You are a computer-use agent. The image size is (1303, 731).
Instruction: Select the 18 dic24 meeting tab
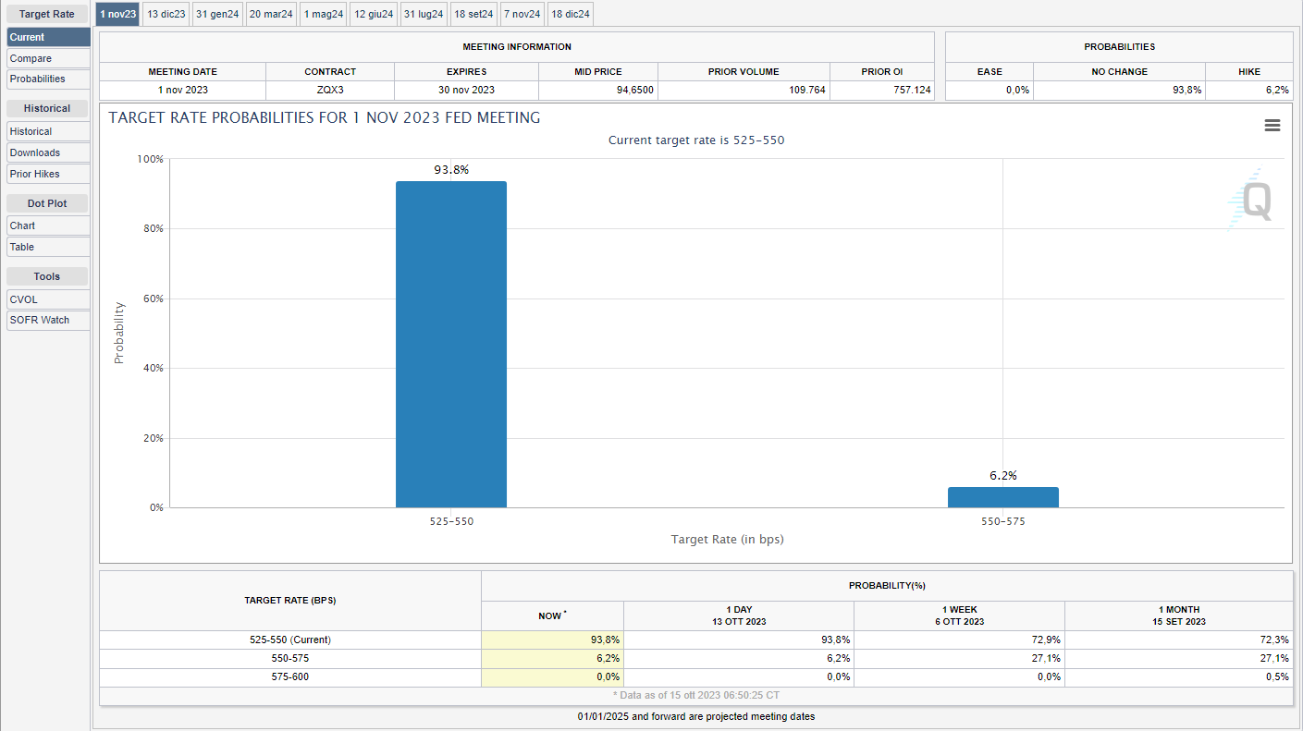[x=571, y=14]
